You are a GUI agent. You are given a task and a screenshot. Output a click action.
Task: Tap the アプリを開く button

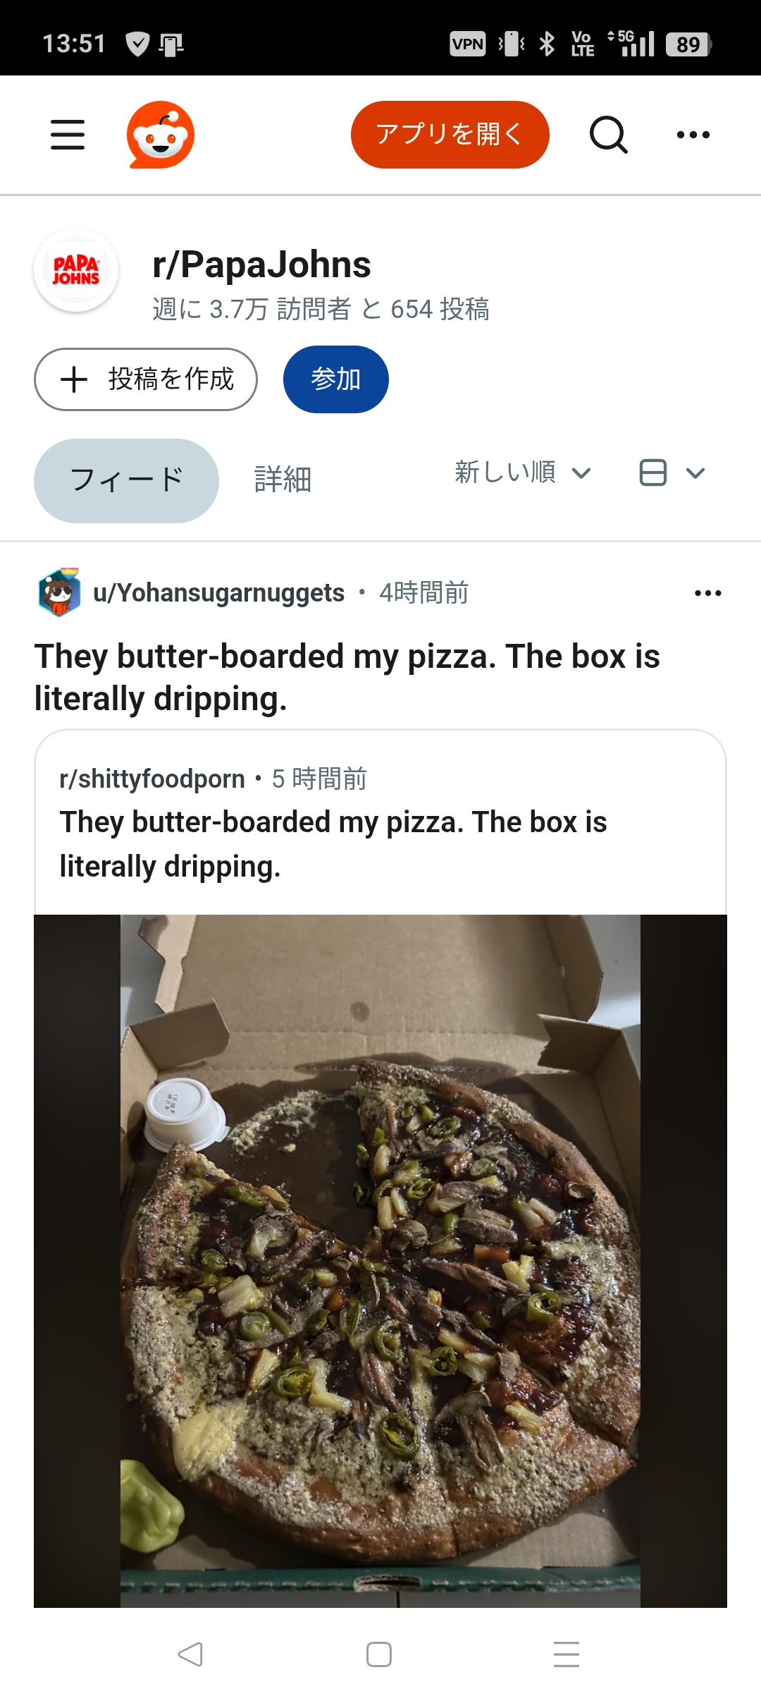[450, 135]
